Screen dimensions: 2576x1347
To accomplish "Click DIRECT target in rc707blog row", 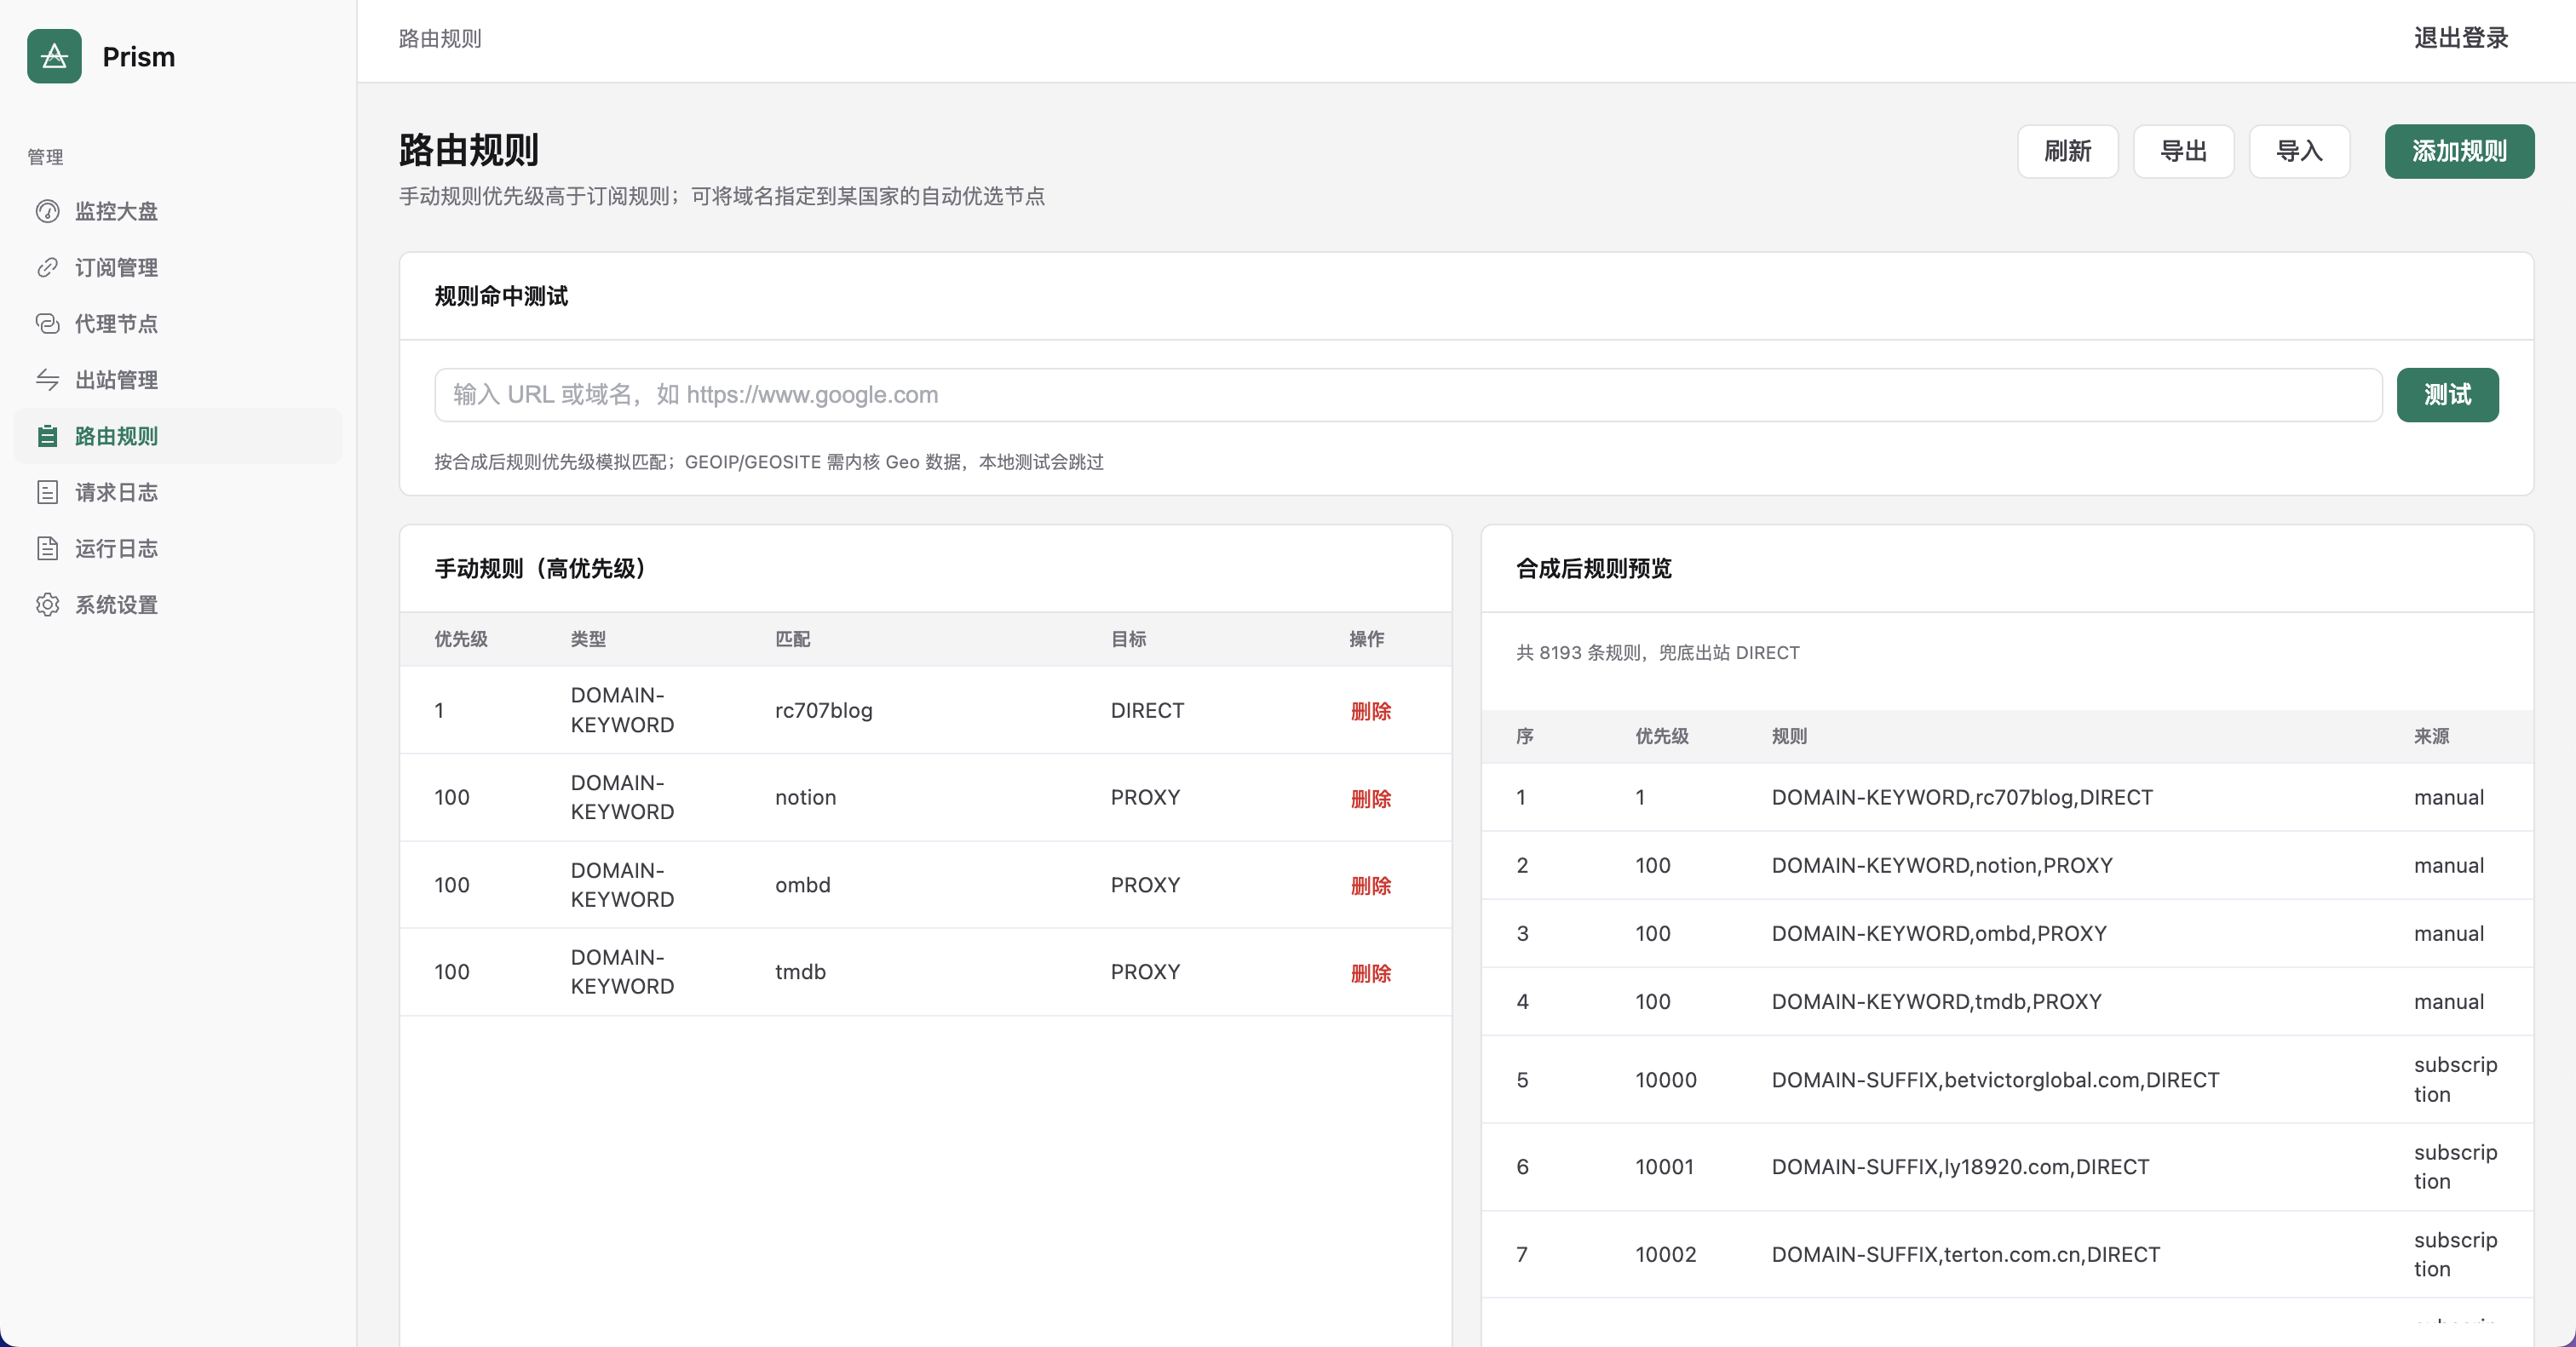I will 1147,710.
